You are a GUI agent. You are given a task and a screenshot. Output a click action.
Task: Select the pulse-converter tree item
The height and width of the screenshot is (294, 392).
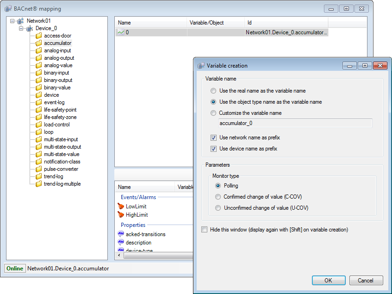point(61,169)
